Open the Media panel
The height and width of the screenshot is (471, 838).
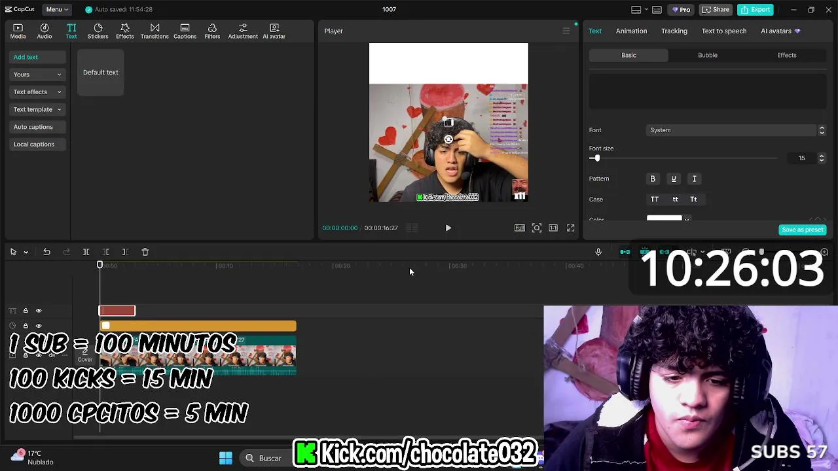coord(18,31)
